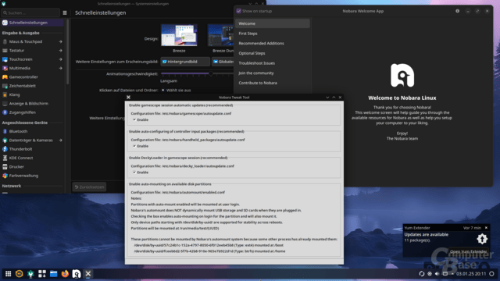Screen dimensions: 500x281
Task: Expand Maus & Touchpad arrow
Action: pos(60,41)
